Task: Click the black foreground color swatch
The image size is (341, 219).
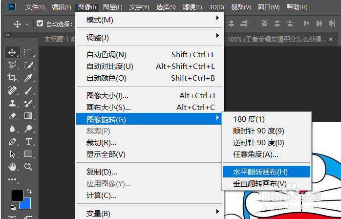Action: point(18,195)
